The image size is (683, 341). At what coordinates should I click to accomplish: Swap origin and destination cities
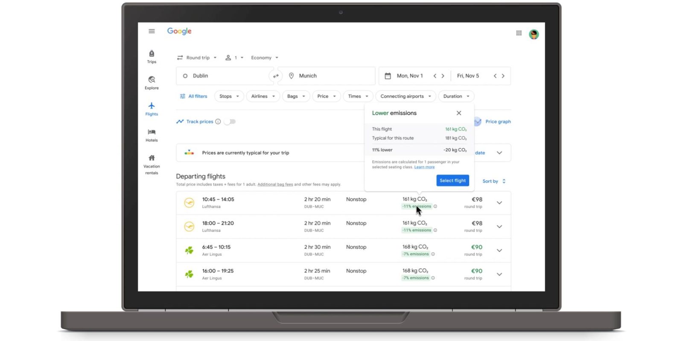pos(276,76)
